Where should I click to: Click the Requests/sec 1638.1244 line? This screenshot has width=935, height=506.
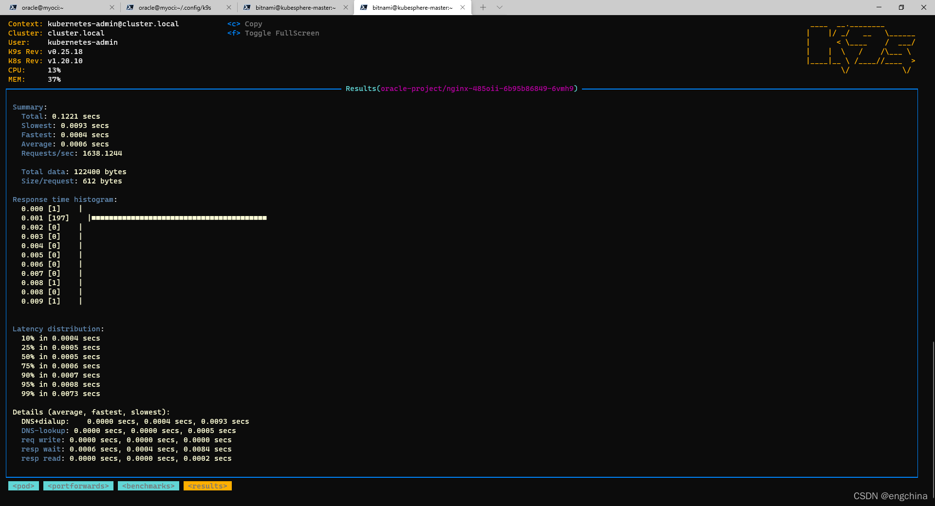(x=72, y=153)
